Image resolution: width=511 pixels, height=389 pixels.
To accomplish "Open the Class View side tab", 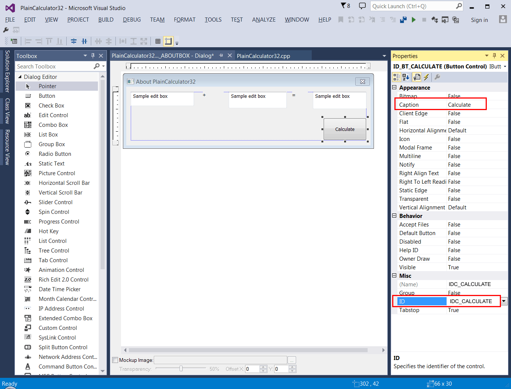I will [7, 111].
